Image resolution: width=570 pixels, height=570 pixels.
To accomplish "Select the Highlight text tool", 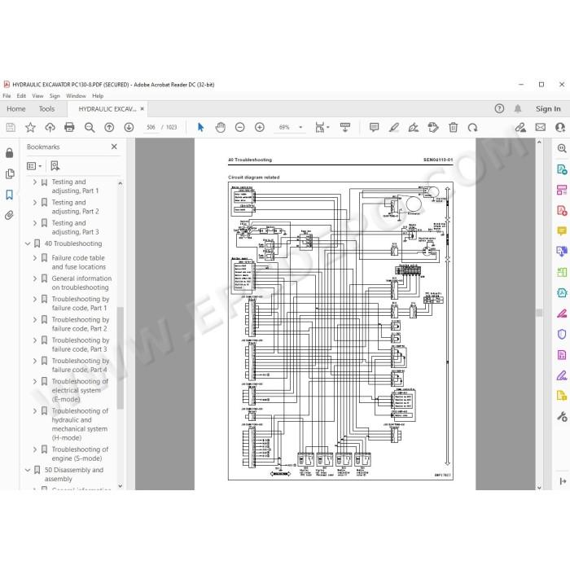I will point(393,127).
